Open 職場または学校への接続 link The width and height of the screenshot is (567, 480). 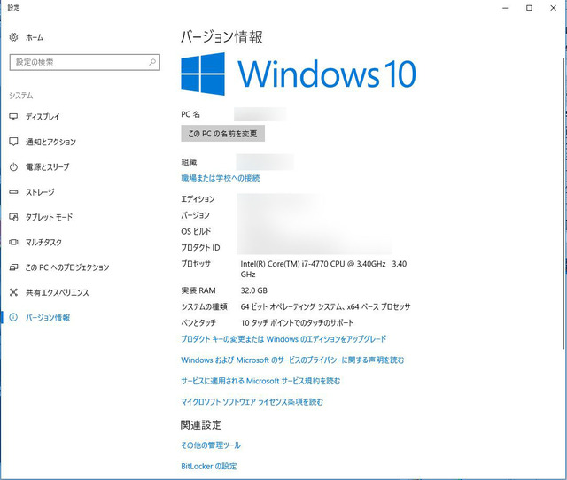click(x=221, y=178)
